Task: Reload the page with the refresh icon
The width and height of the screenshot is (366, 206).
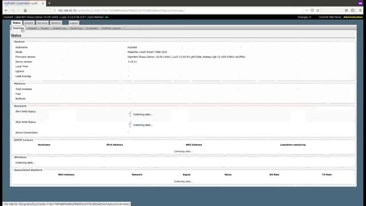Action: coord(19,10)
